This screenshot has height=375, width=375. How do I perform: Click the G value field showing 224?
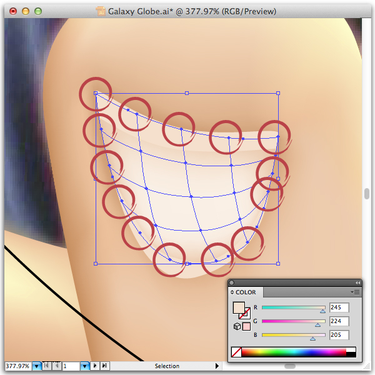pos(339,321)
